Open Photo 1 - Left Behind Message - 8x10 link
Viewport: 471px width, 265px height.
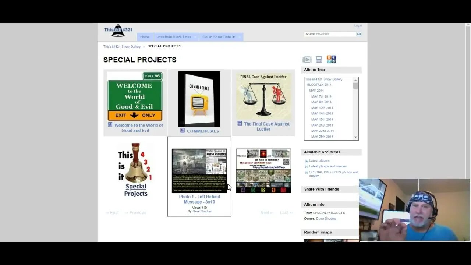pyautogui.click(x=199, y=199)
